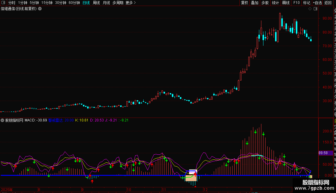Click the 返回 back button
The height and width of the screenshot is (193, 336).
click(328, 3)
